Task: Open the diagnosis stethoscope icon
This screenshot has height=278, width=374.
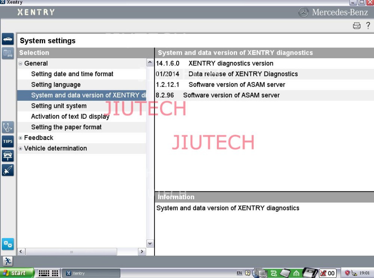Action: [8, 127]
